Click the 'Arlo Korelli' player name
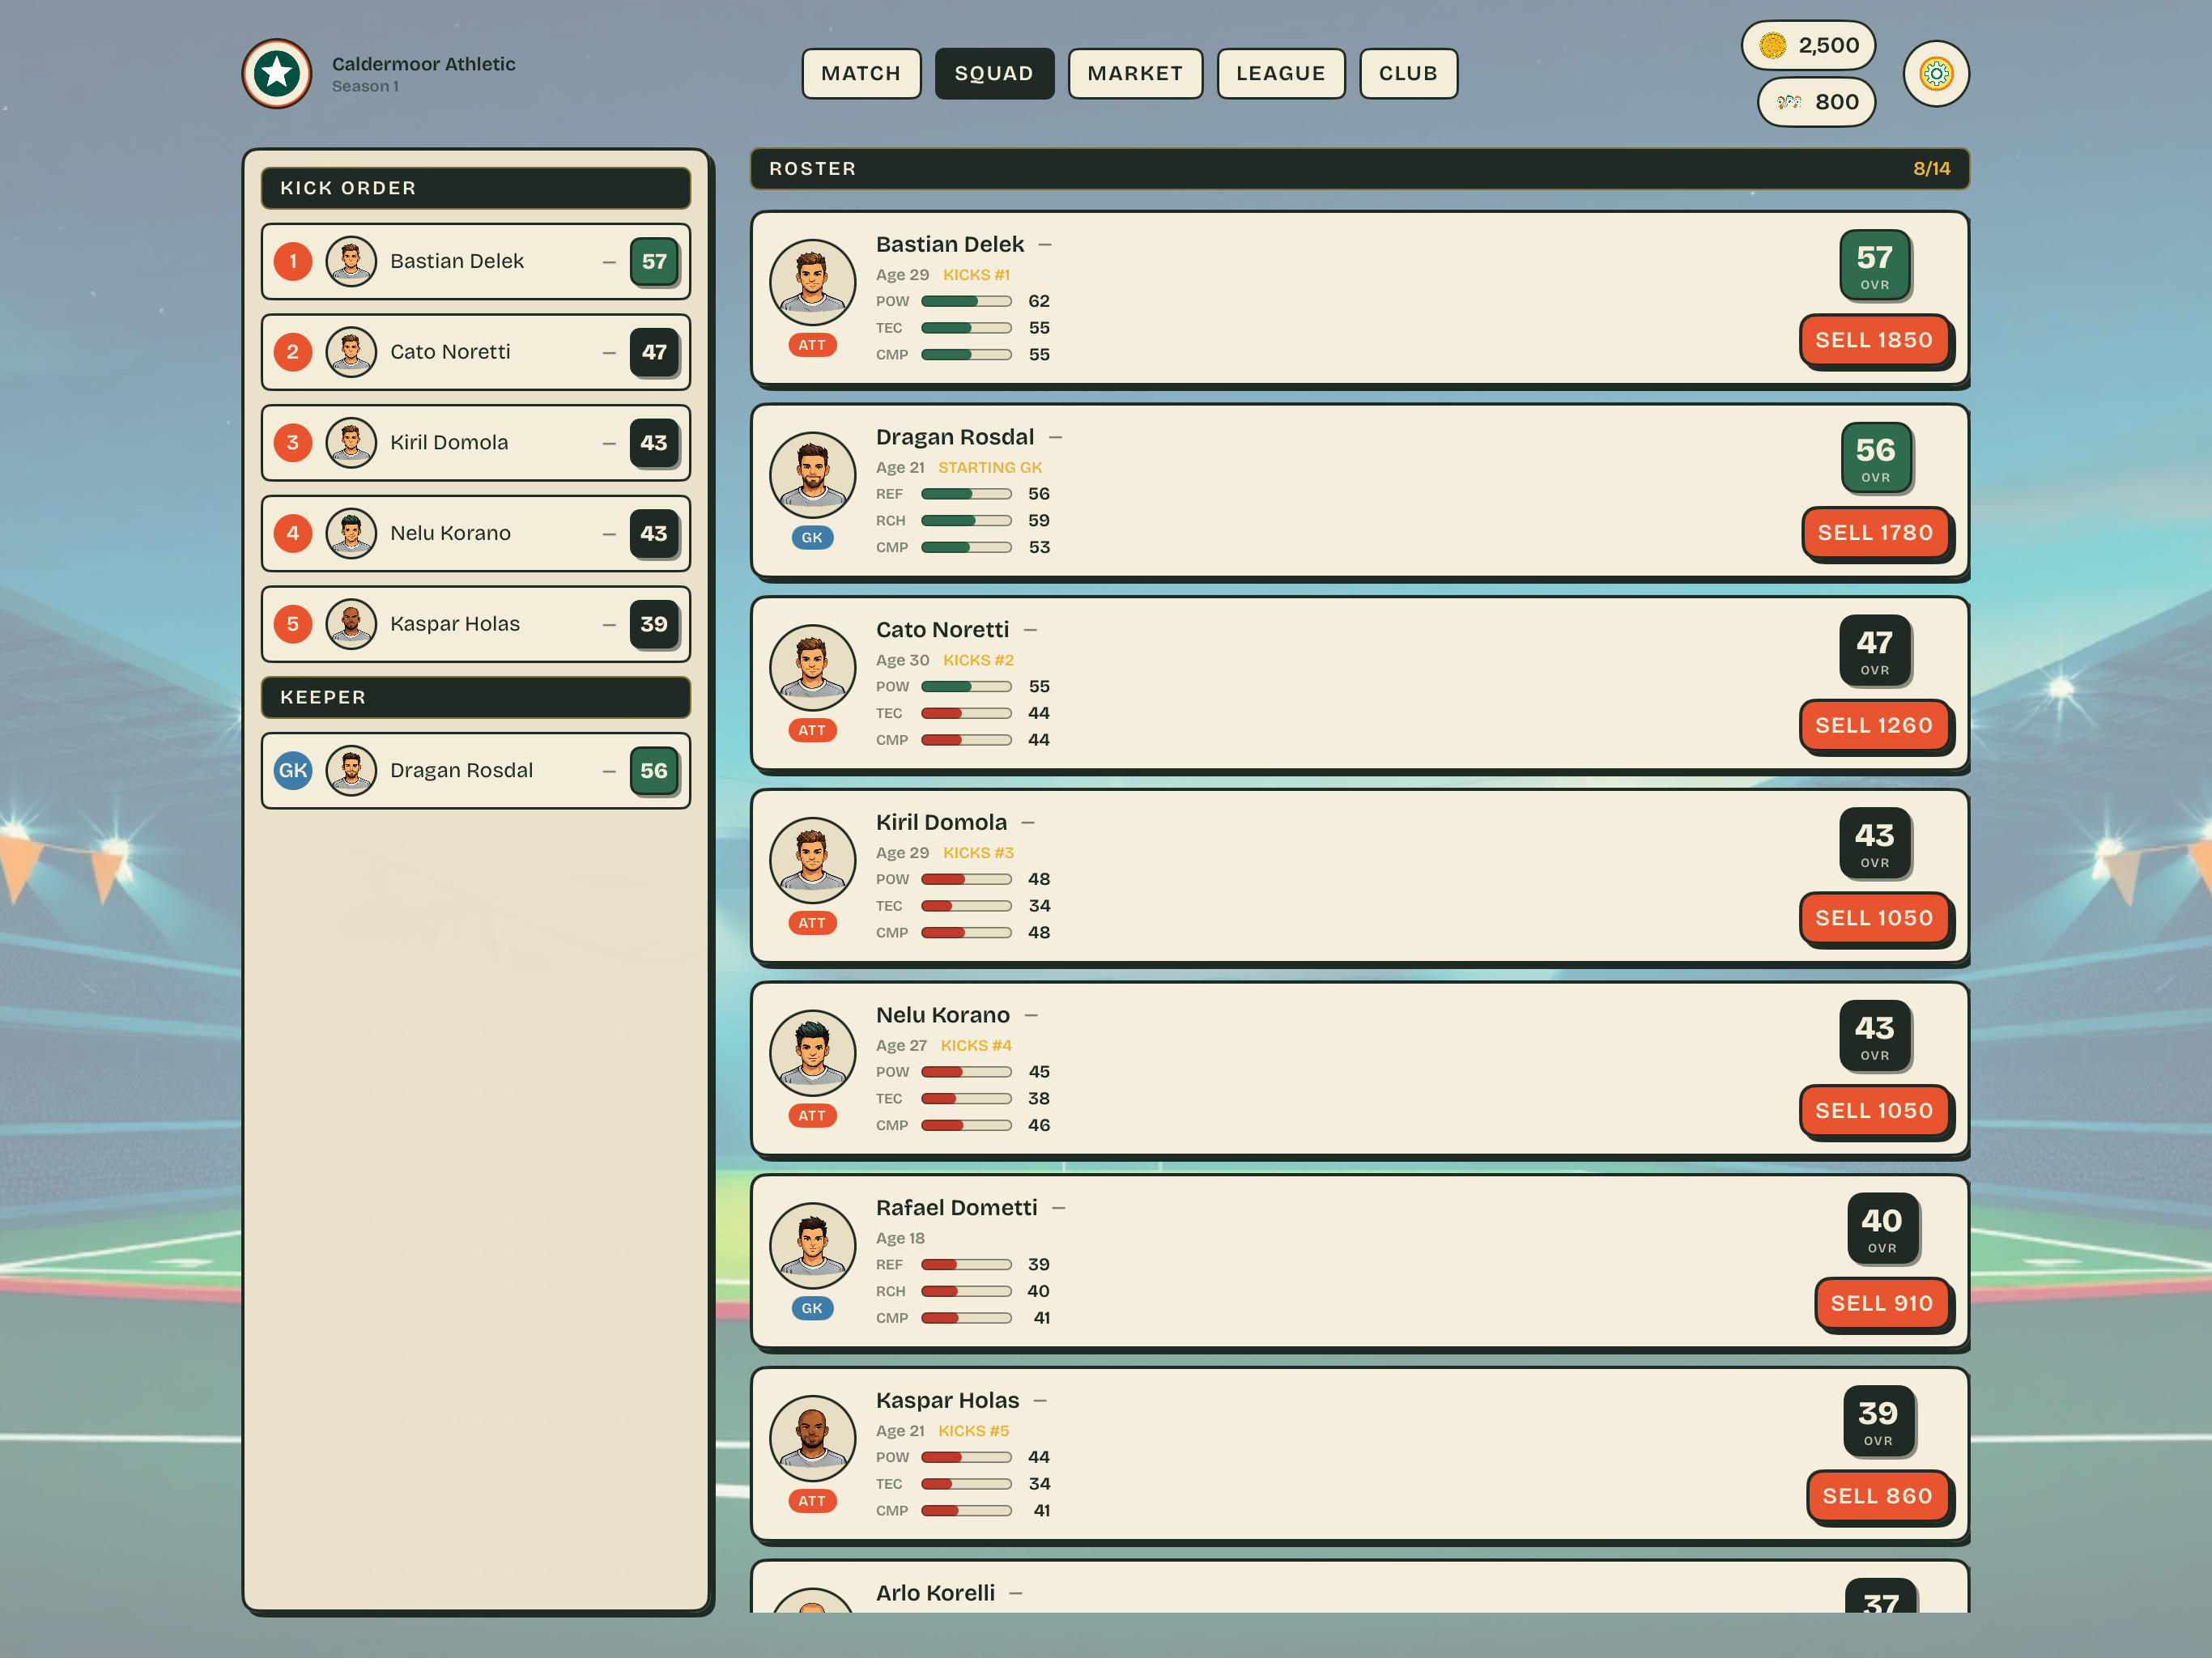 pos(935,1592)
